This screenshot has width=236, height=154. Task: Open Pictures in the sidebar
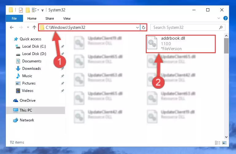point(29,83)
